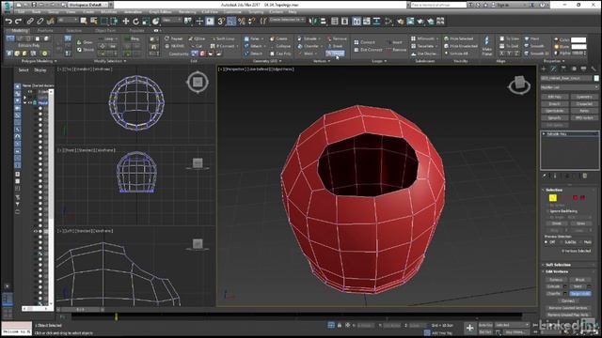
Task: Open the Modifiers menu
Action: pos(109,12)
